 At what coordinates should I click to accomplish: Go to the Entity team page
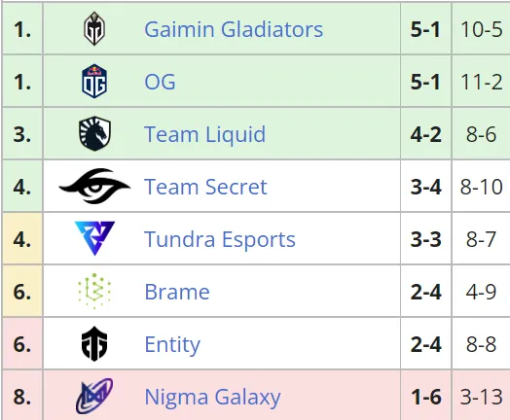click(x=172, y=344)
